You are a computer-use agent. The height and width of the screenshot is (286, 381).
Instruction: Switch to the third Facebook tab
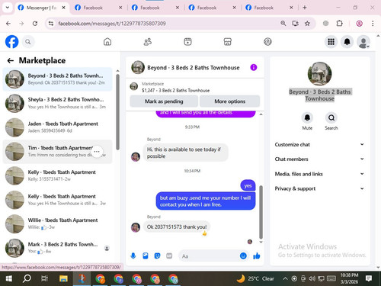155,8
